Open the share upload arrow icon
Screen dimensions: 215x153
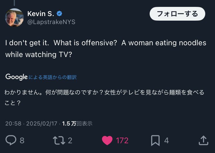203,140
